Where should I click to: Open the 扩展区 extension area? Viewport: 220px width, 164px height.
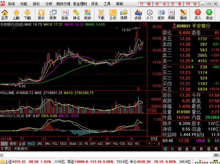point(6,149)
